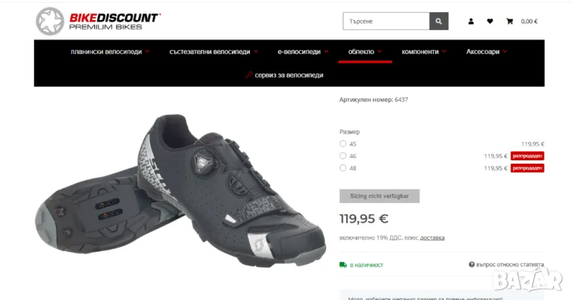
Task: Click the Bike Discount gear logo
Action: [x=50, y=21]
